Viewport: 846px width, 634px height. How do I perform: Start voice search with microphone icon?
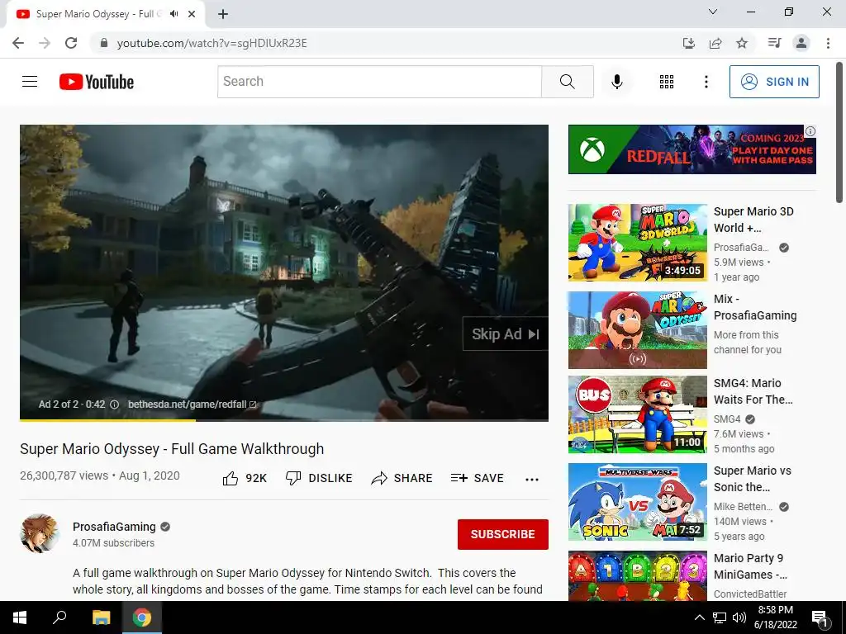616,82
